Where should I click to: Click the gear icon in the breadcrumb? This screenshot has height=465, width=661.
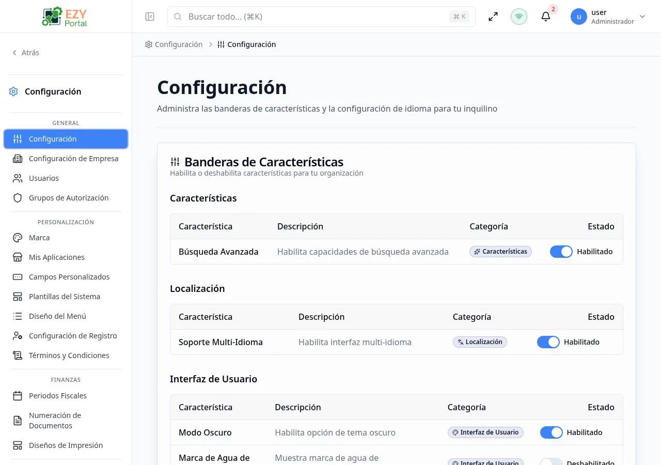(x=149, y=44)
